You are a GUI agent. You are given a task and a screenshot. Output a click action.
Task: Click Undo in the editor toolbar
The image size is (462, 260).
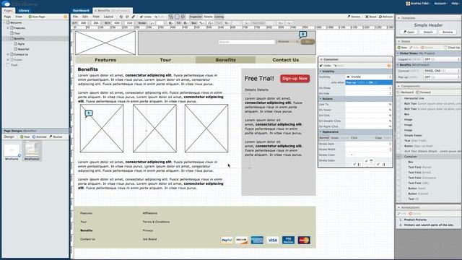146,17
